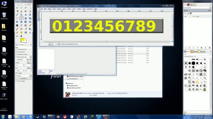Select the Text tool

17,25
